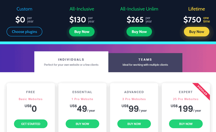Viewport: 216px width, 132px height.
Task: Click the All-Inclusive plan heading
Action: coord(82,9)
